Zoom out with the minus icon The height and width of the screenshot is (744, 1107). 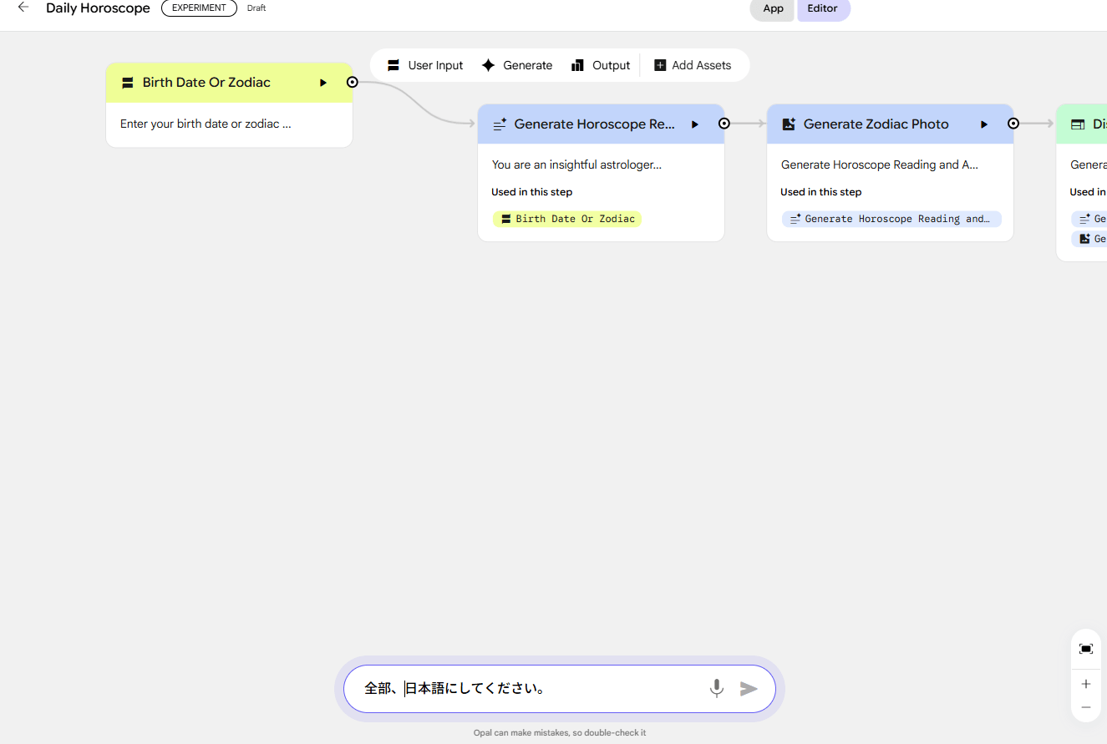point(1085,707)
